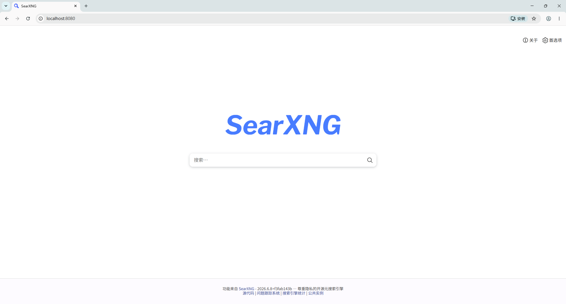Go forward in browser history
This screenshot has width=566, height=304.
pos(17,19)
